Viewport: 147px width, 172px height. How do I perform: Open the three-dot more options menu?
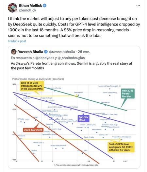click(138, 6)
